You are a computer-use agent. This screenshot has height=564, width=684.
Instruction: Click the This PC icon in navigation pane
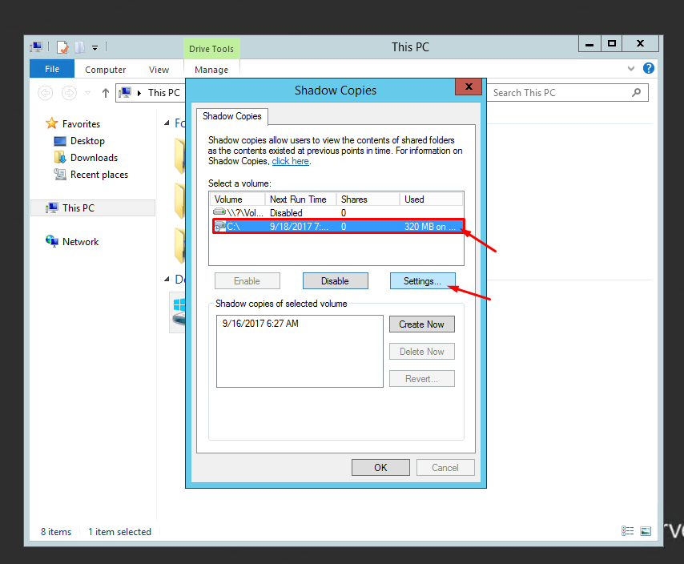[52, 207]
